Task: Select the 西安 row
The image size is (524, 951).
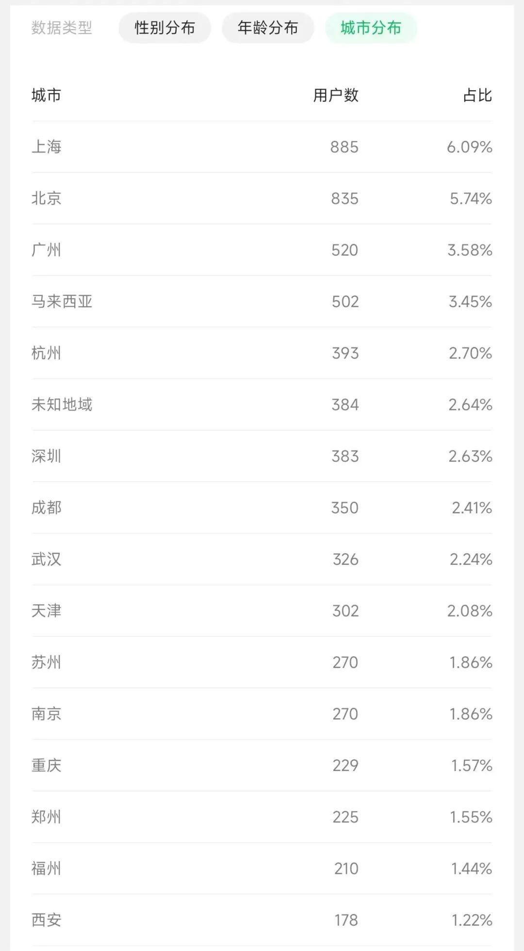Action: pos(47,920)
